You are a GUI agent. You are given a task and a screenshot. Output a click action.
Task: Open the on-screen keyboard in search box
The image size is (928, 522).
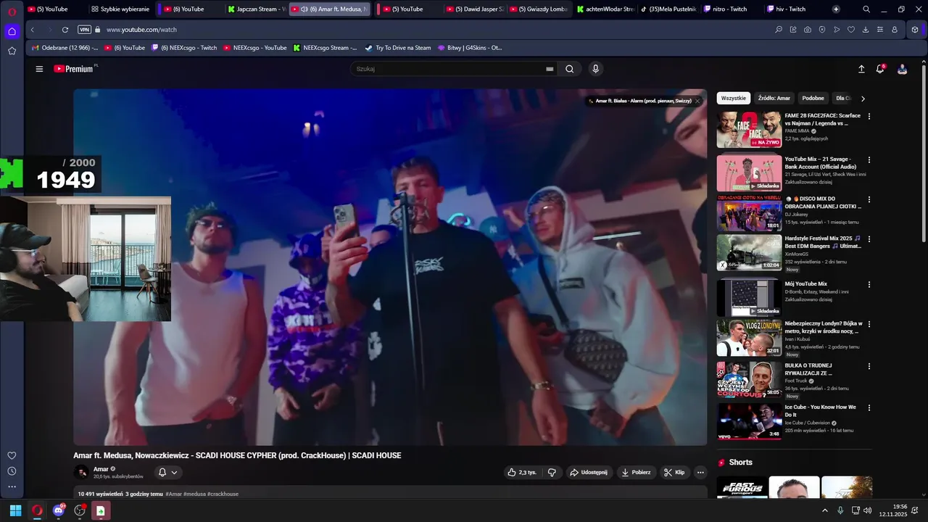(550, 69)
